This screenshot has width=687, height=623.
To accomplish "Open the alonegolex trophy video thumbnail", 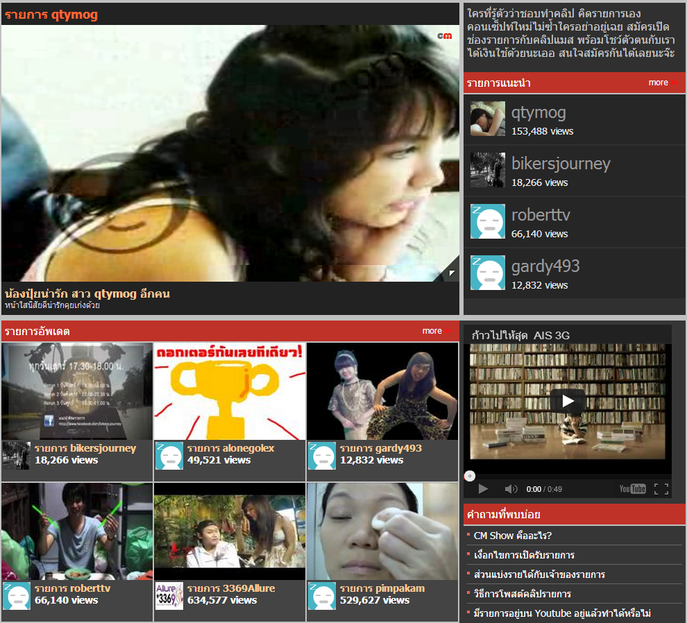I will (230, 391).
